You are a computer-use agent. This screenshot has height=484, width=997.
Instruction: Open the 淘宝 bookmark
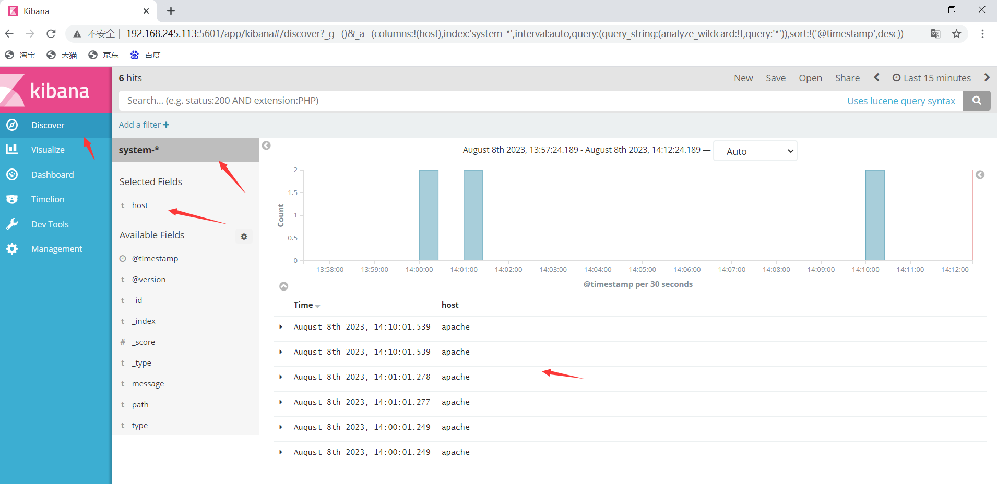pos(20,55)
